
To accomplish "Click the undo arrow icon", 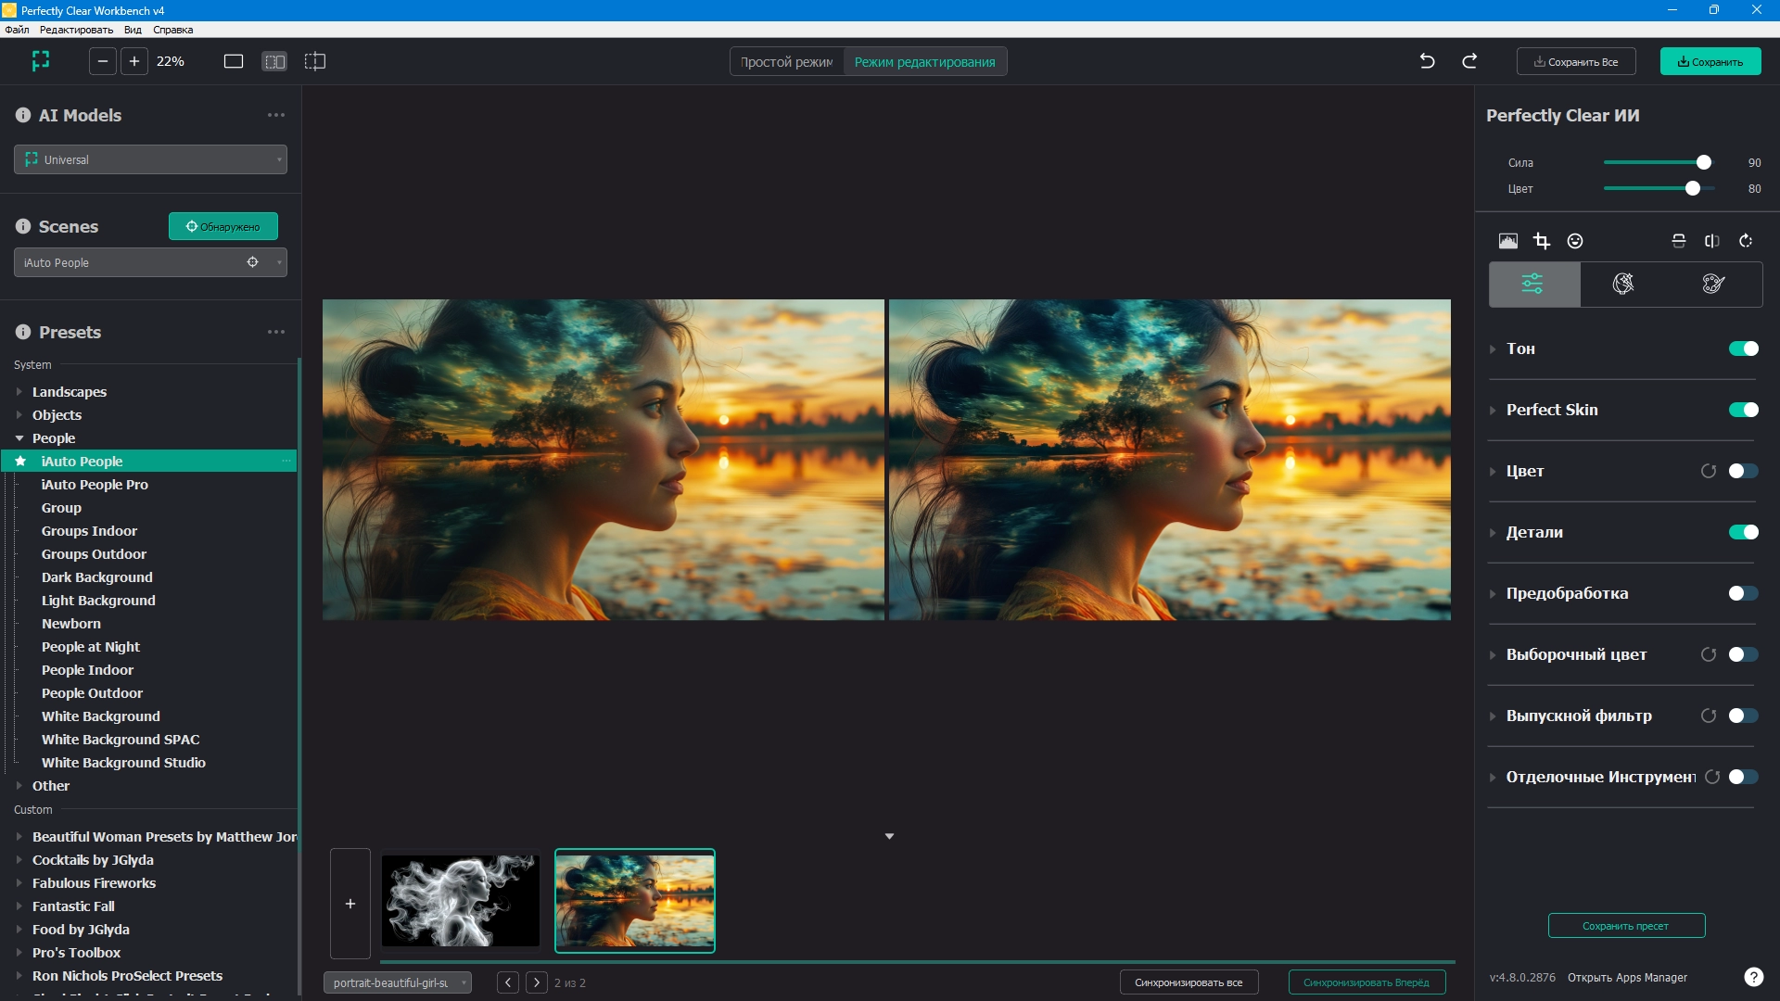I will click(x=1427, y=61).
